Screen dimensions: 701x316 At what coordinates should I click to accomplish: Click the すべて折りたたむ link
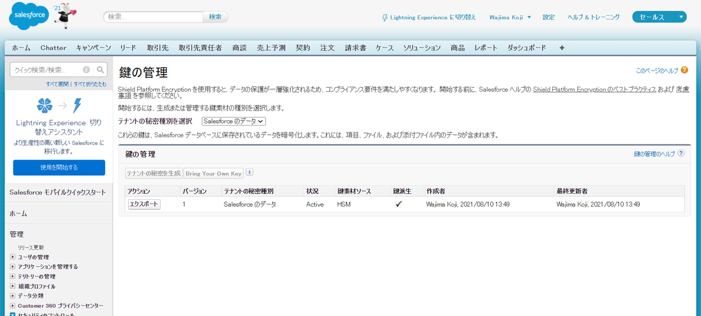90,84
